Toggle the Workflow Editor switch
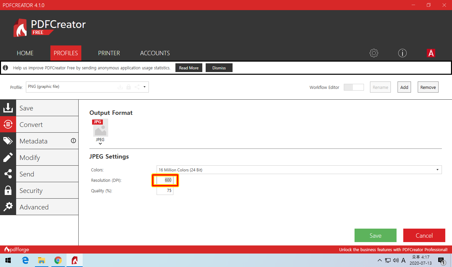Image resolution: width=452 pixels, height=267 pixels. [354, 87]
